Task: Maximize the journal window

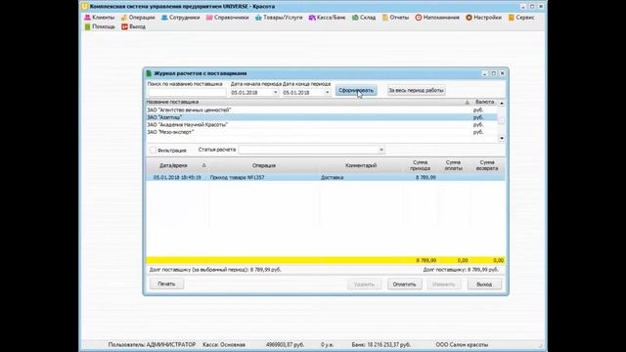Action: [493, 73]
